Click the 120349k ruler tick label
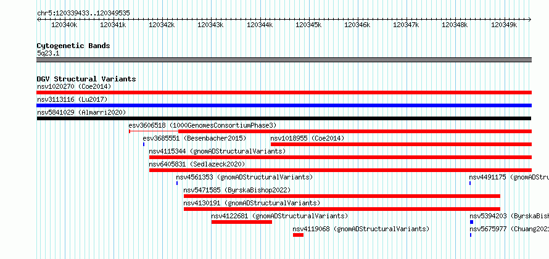 coord(504,25)
